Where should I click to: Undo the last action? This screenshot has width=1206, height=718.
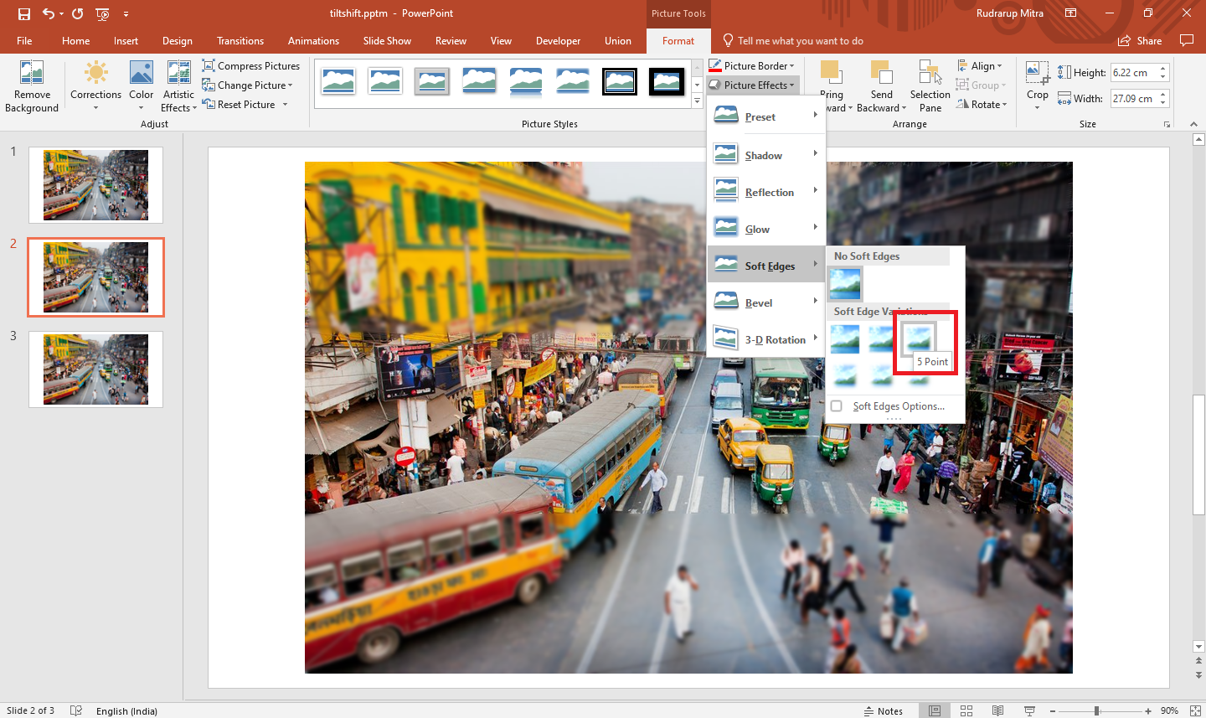pos(49,13)
